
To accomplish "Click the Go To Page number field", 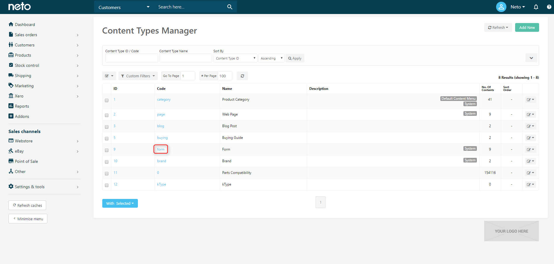I will click(188, 76).
